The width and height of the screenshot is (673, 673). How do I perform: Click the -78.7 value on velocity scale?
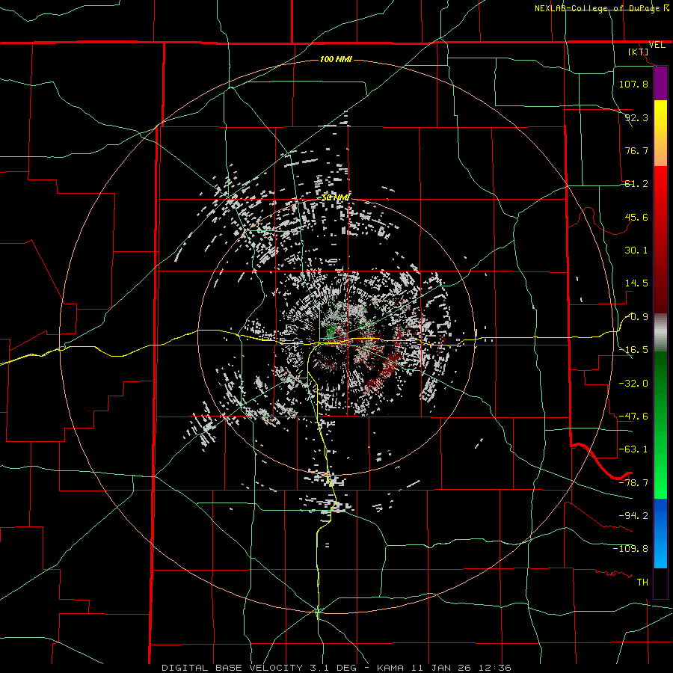point(633,483)
